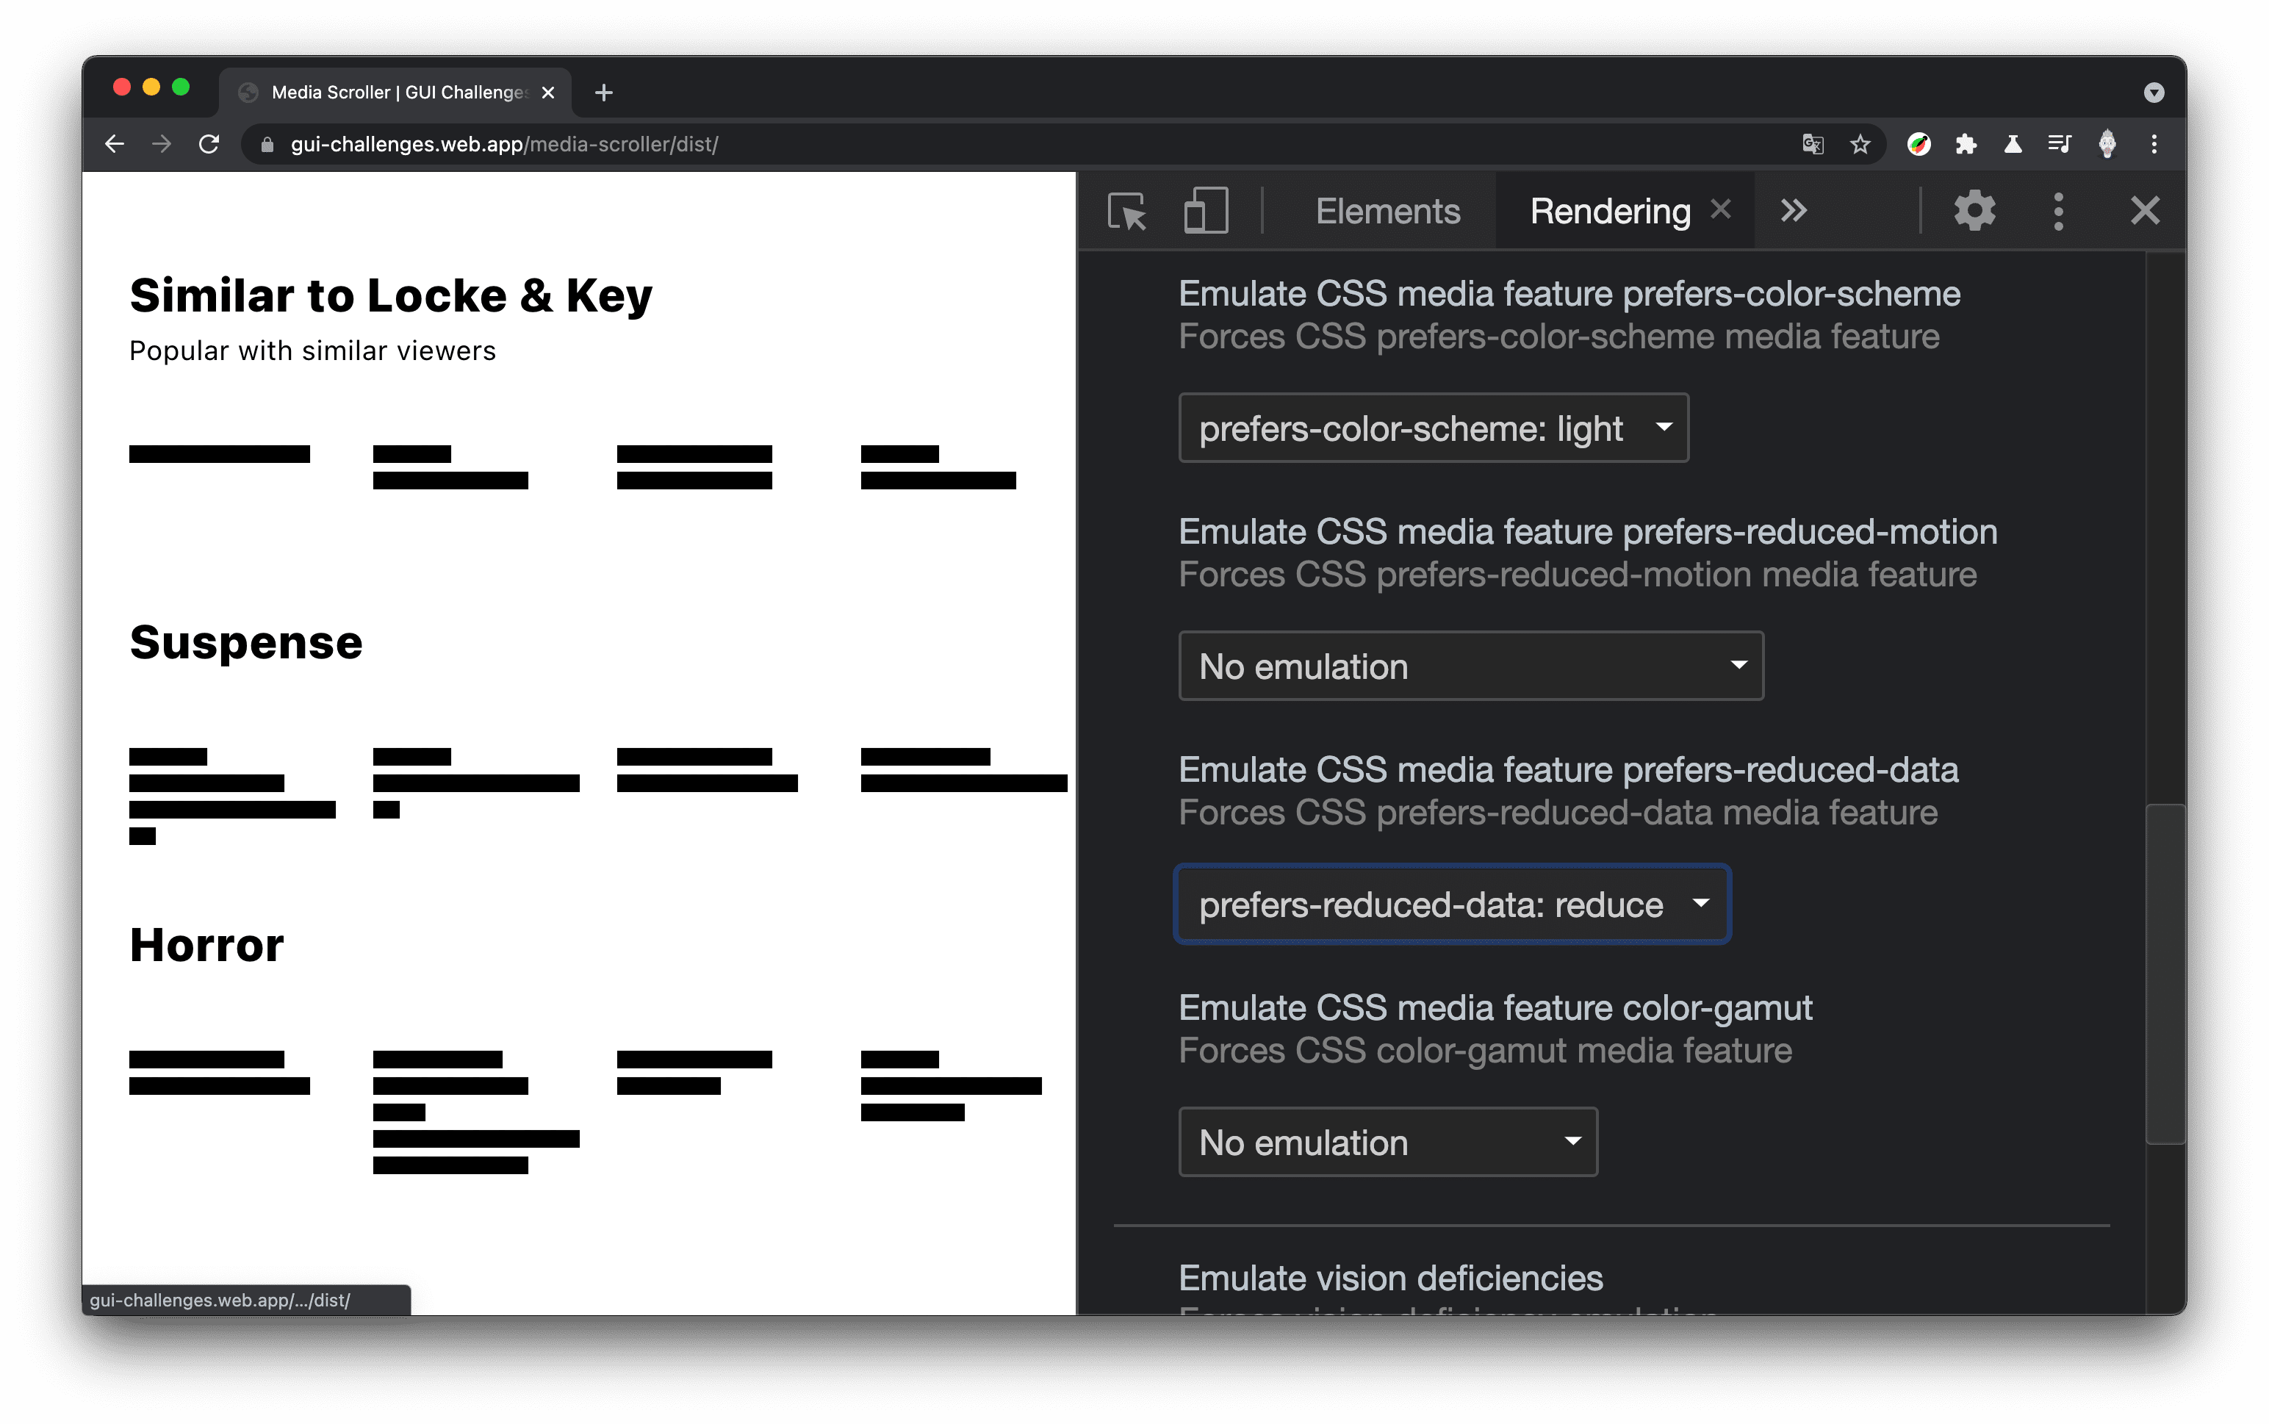Click the browser back navigation button
The image size is (2269, 1424).
tap(113, 144)
